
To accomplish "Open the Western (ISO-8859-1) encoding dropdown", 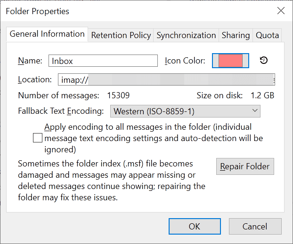I will pos(185,111).
